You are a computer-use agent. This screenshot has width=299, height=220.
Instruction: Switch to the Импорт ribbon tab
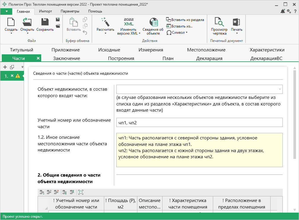(x=45, y=11)
